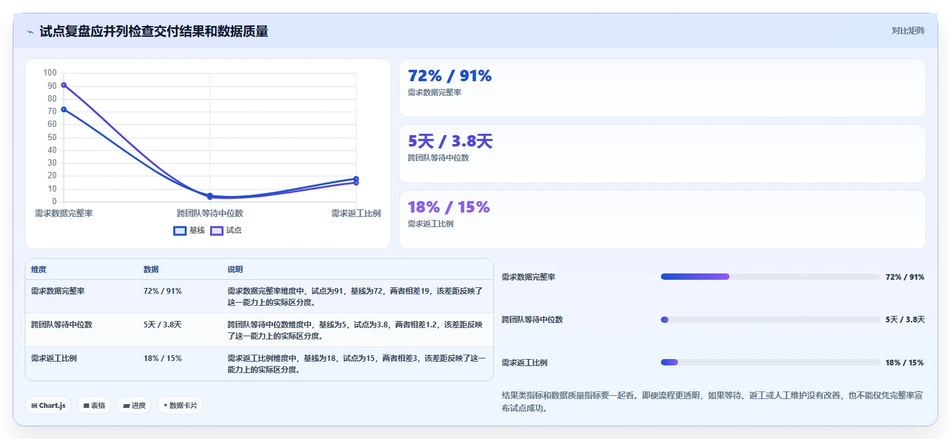Screen dimensions: 951x439
Task: Click the 试点 legend color box
Action: click(216, 230)
